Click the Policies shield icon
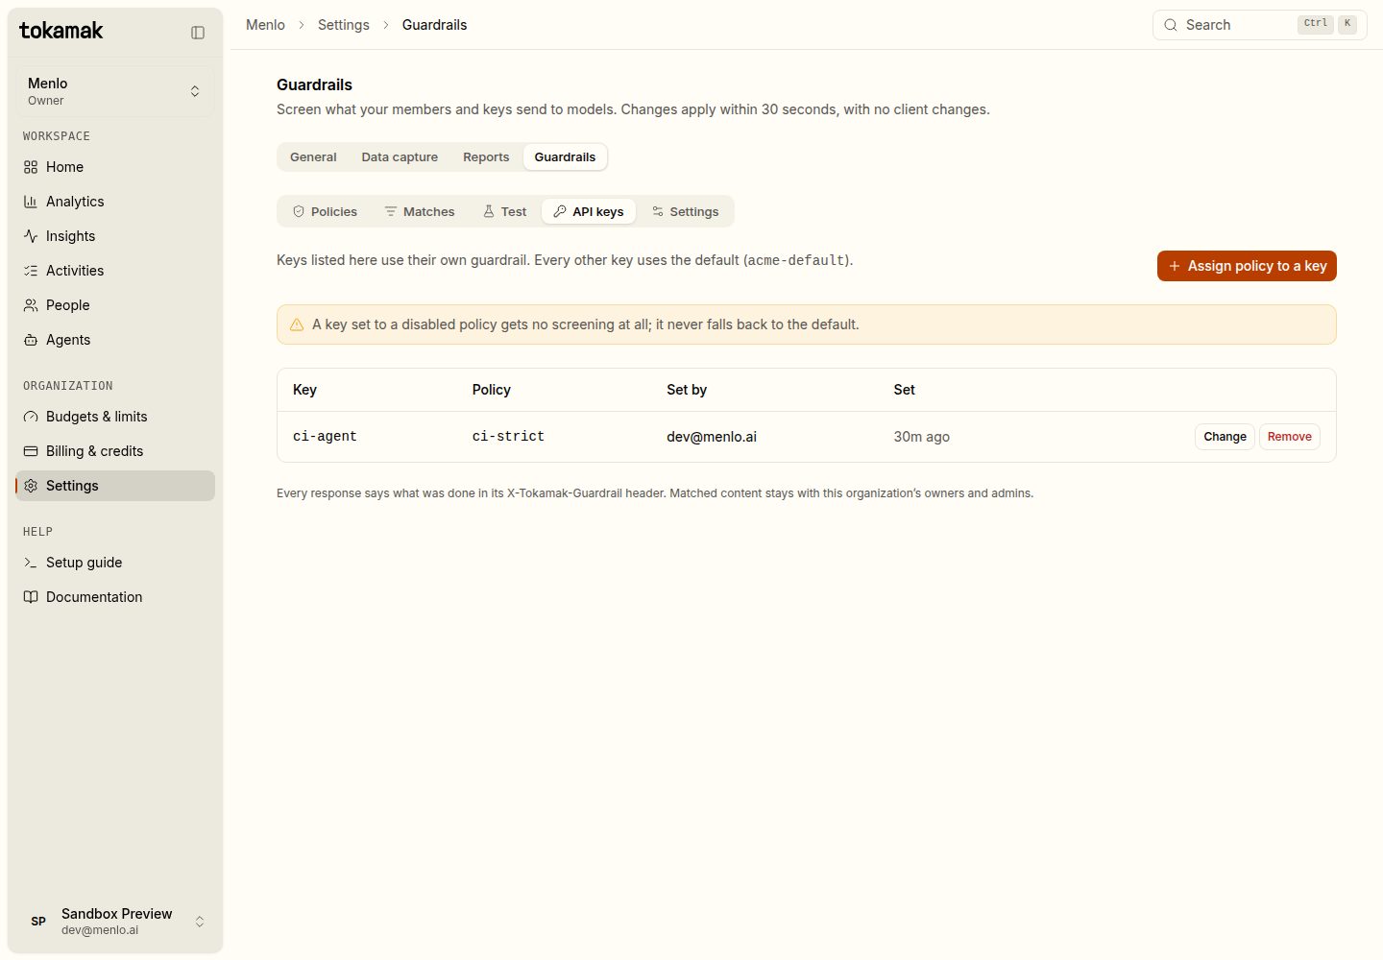Screen dimensions: 1383x960 point(299,211)
